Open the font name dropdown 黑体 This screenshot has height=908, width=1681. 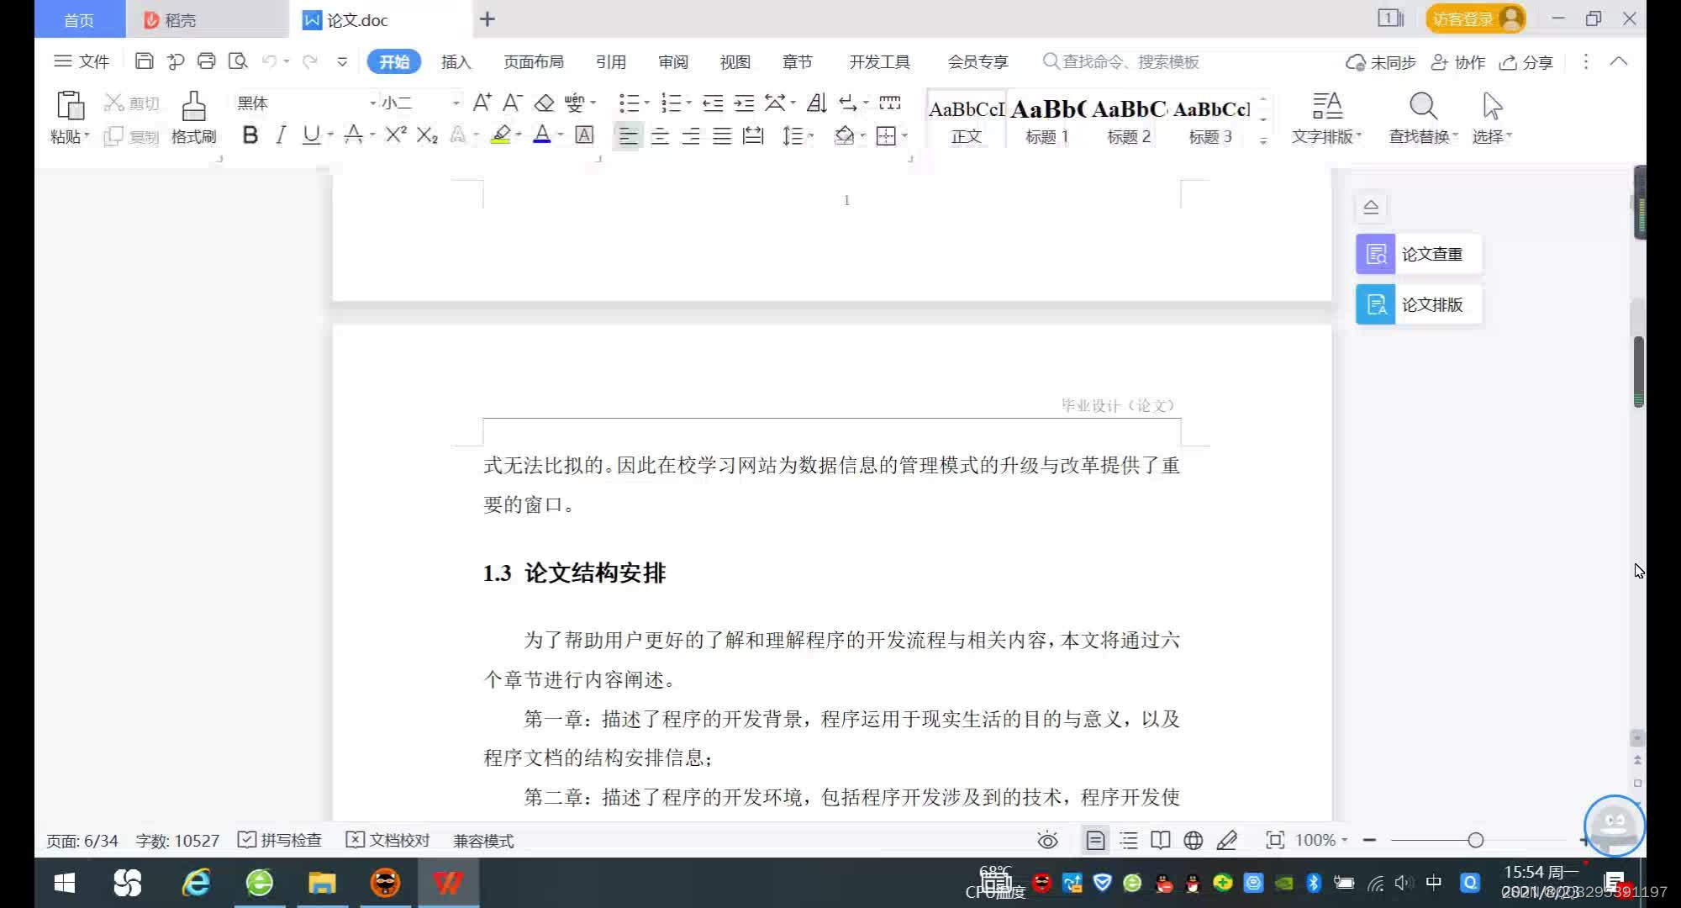[x=372, y=103]
